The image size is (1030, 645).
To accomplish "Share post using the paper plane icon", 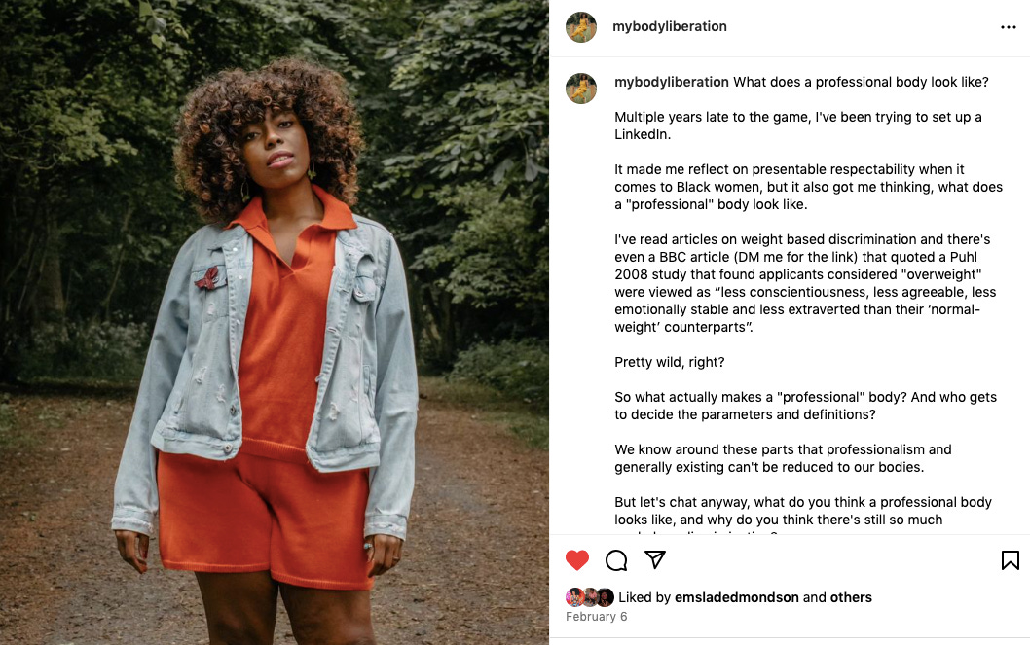I will pyautogui.click(x=655, y=559).
